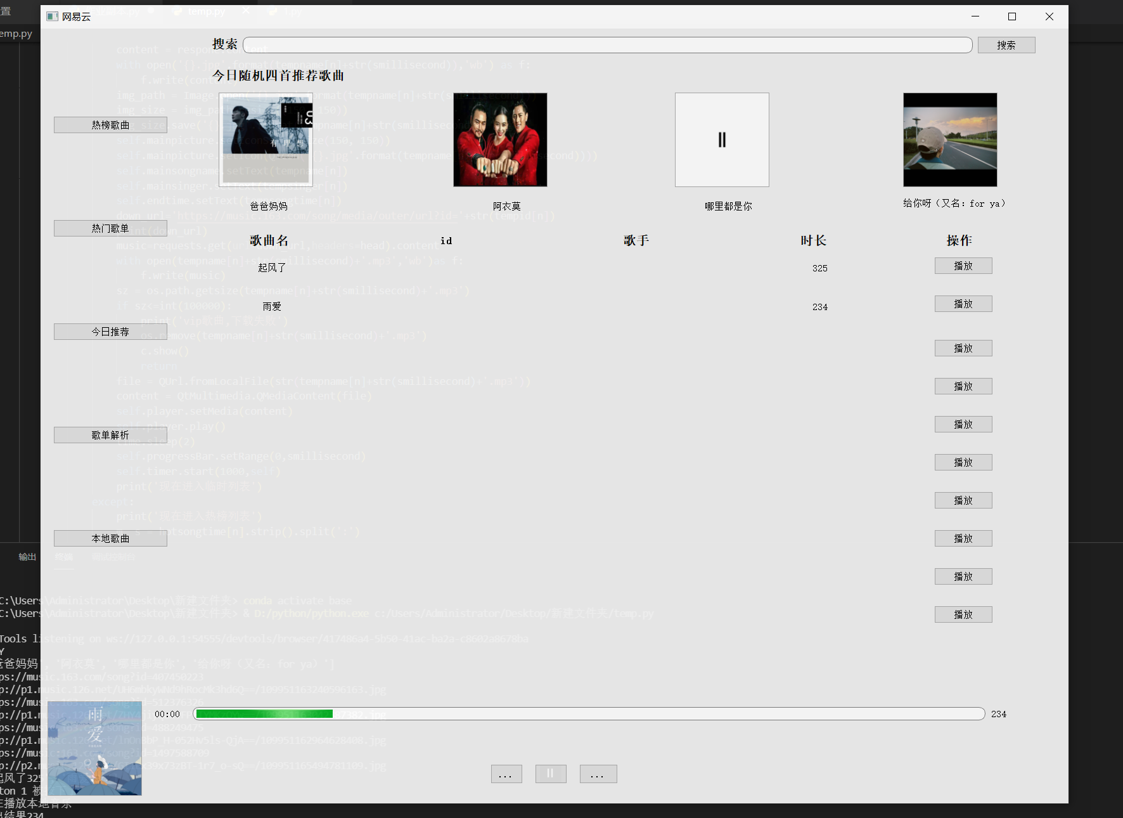Open 歌单解析 from the sidebar
This screenshot has height=818, width=1123.
click(110, 434)
